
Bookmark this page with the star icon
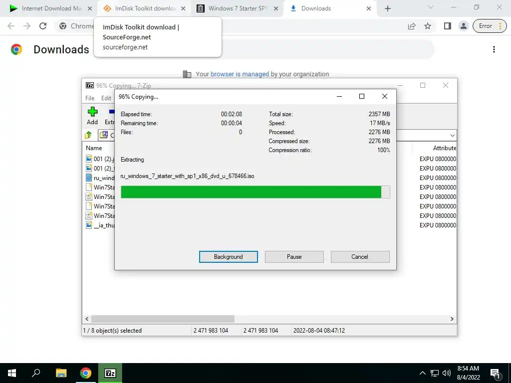pos(428,26)
